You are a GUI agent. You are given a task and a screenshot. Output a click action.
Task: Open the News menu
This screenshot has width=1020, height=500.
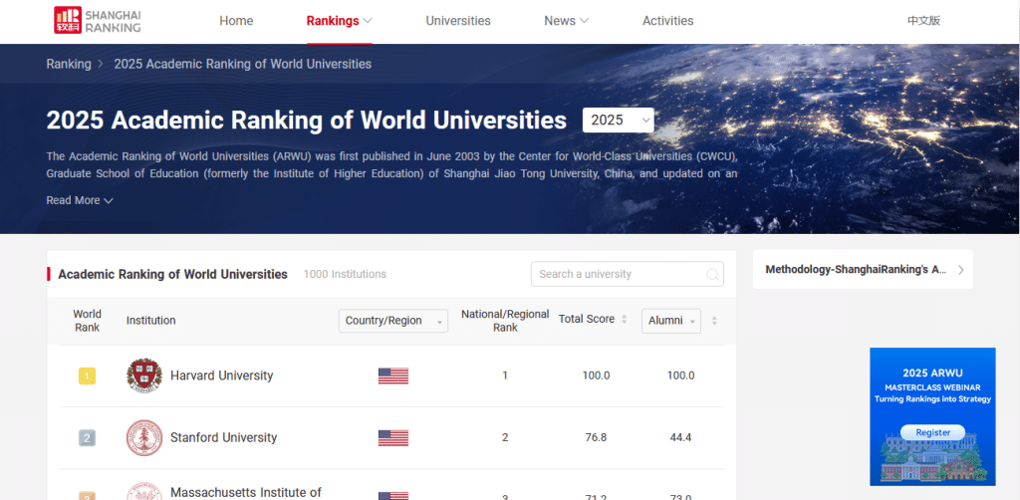tap(566, 21)
